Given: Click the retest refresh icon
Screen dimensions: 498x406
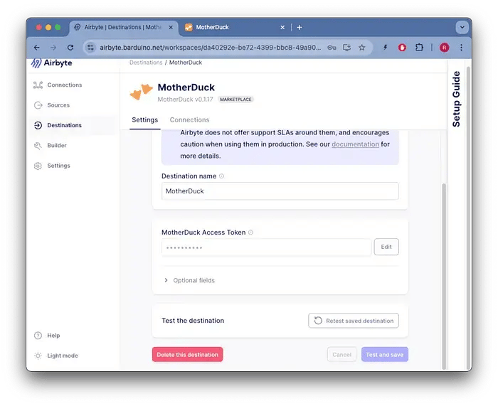Looking at the screenshot, I should 318,321.
